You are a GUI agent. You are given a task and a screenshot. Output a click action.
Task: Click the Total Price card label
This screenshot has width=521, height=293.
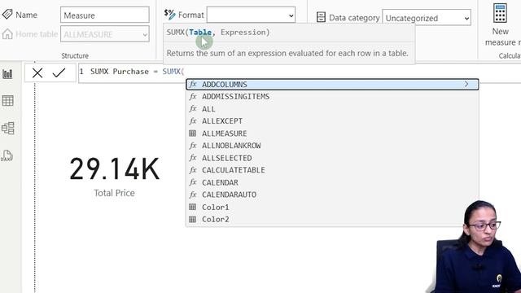pyautogui.click(x=114, y=193)
